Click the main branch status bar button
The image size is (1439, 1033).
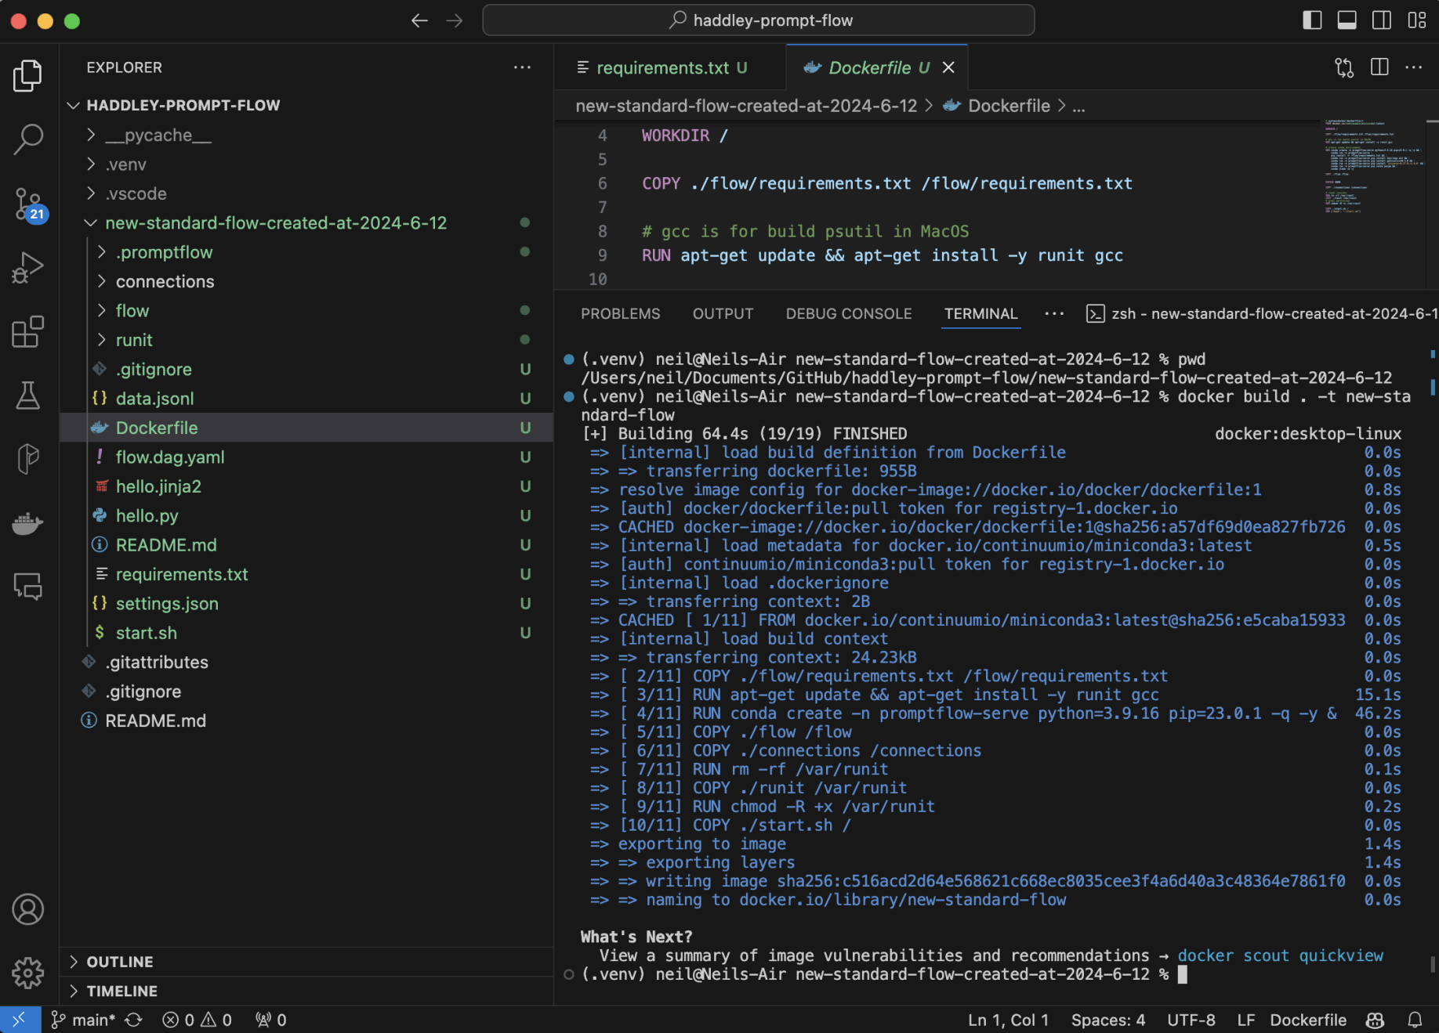pyautogui.click(x=85, y=1020)
